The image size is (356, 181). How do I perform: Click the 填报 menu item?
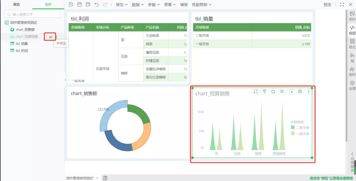(184, 5)
